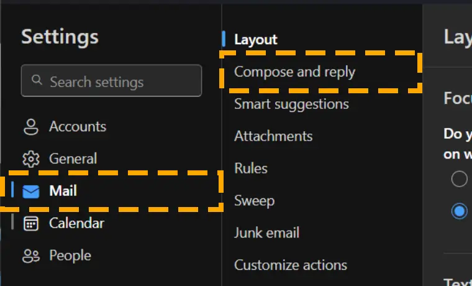The height and width of the screenshot is (286, 472).
Task: Choose the Accounts label in the sidebar
Action: click(78, 127)
